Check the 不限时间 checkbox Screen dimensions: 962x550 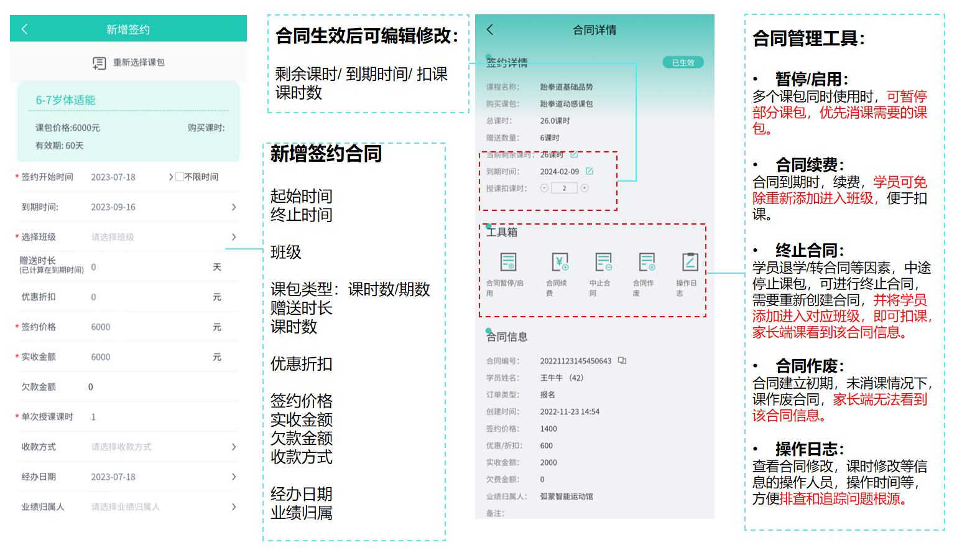tap(179, 177)
